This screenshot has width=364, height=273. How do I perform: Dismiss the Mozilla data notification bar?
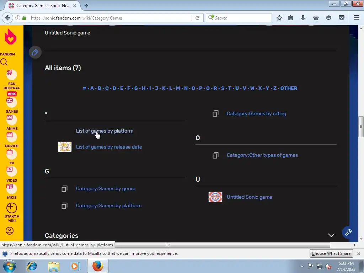(x=358, y=253)
